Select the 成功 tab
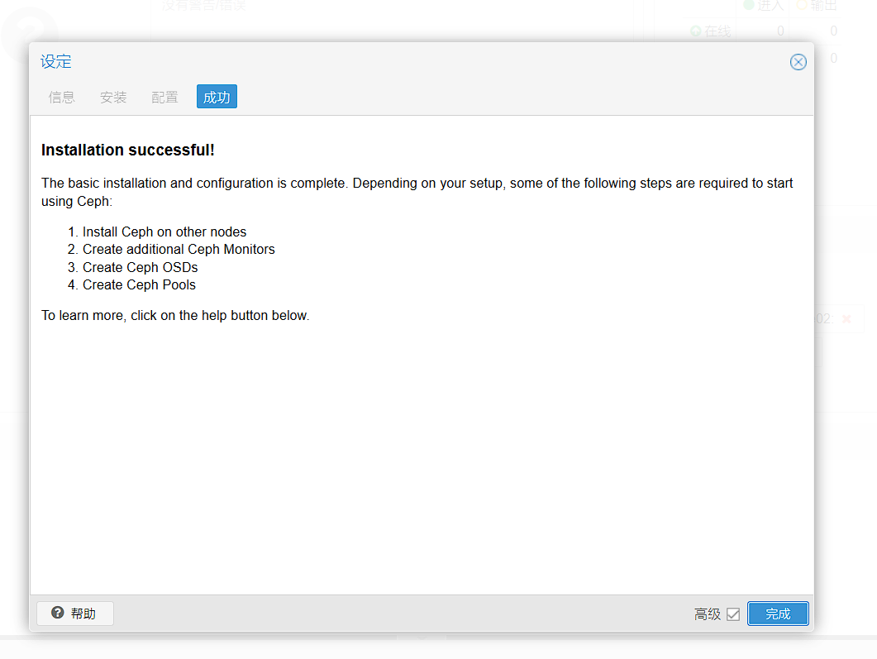 [x=217, y=97]
